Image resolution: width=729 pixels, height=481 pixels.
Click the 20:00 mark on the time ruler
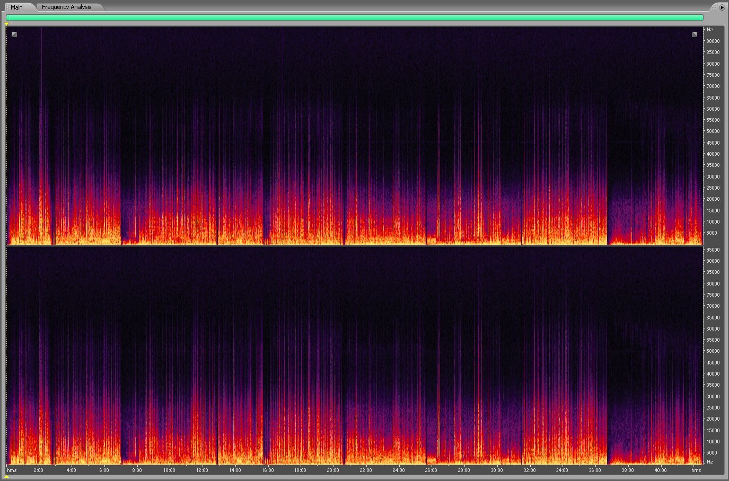pyautogui.click(x=333, y=470)
